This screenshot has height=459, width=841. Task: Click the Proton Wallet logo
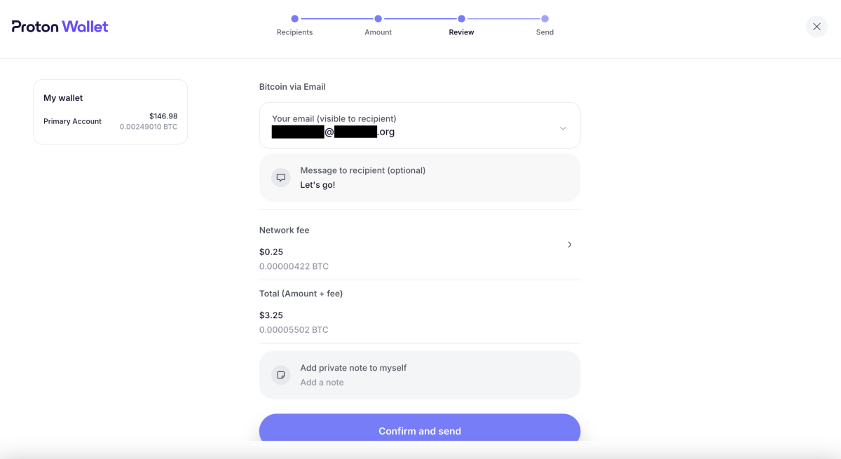click(x=60, y=27)
